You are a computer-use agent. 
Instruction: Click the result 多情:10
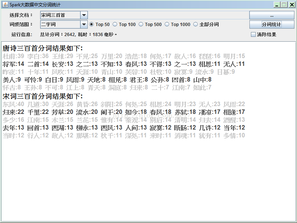[x=234, y=136]
